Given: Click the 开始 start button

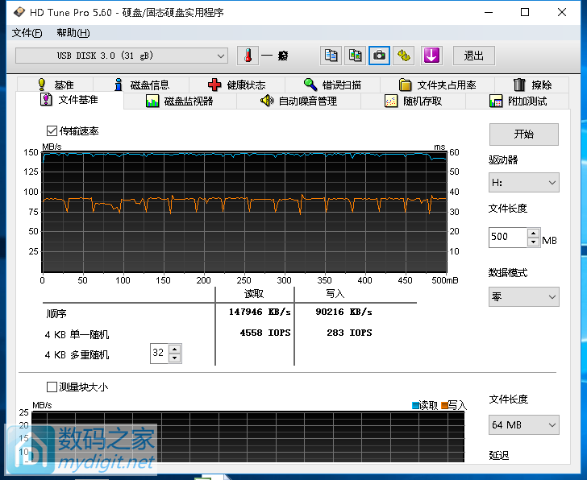Looking at the screenshot, I should click(524, 134).
